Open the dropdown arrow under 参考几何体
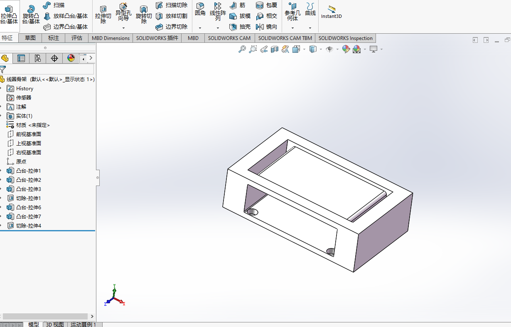The image size is (511, 327). tap(292, 28)
